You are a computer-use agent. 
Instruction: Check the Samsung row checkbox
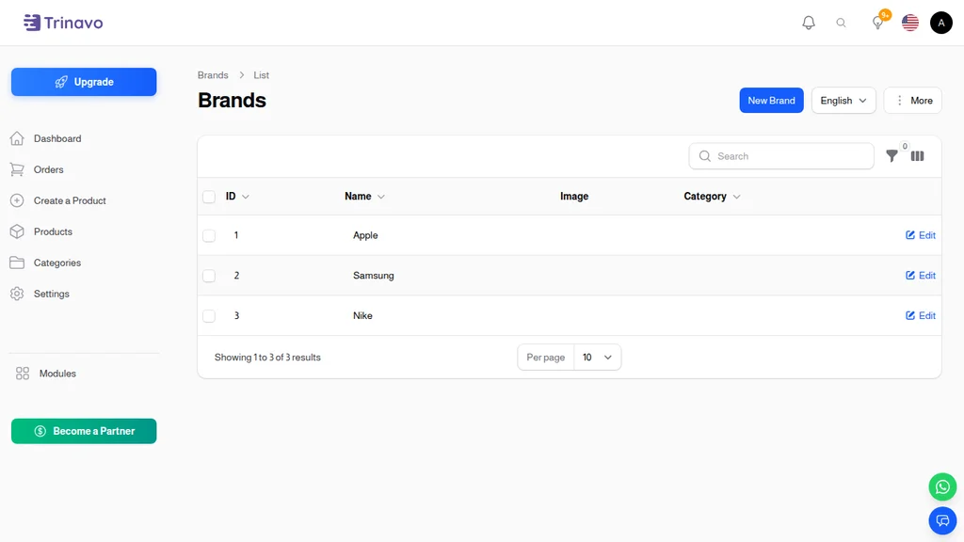[209, 276]
